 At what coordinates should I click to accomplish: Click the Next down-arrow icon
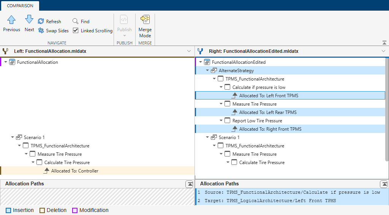(29, 19)
